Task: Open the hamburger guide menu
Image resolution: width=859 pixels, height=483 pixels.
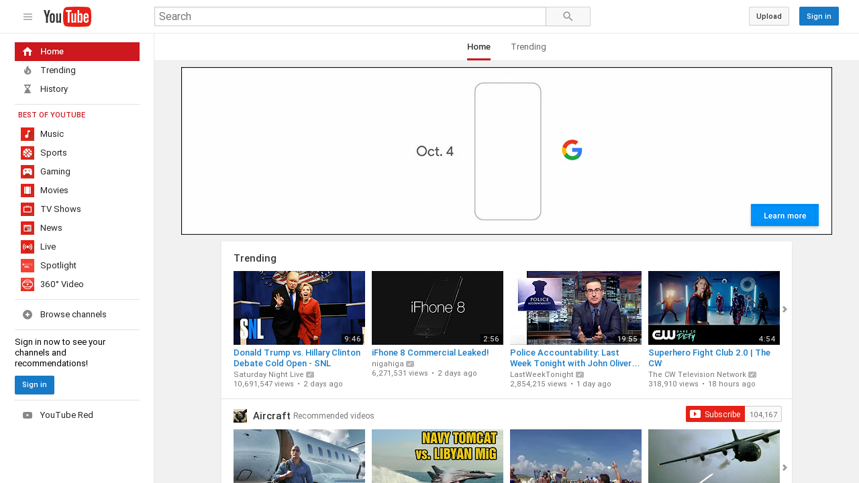Action: (x=28, y=17)
